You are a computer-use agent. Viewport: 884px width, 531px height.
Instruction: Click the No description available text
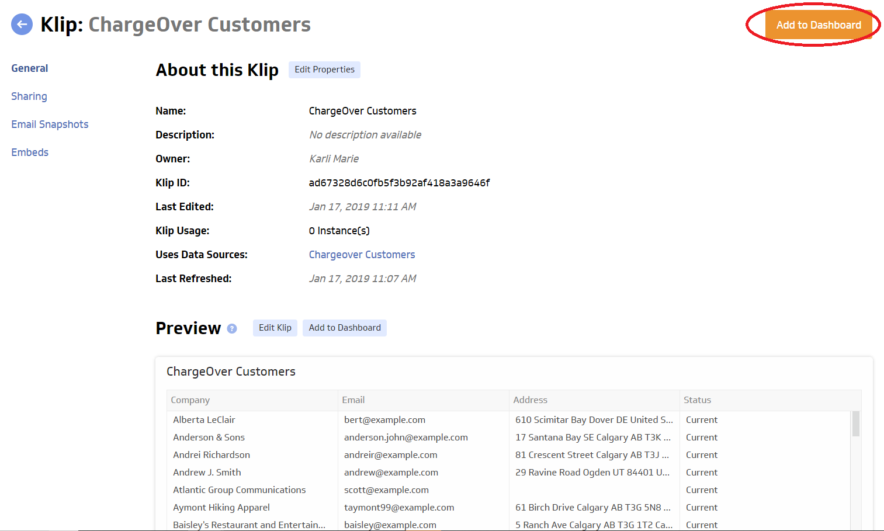point(365,135)
